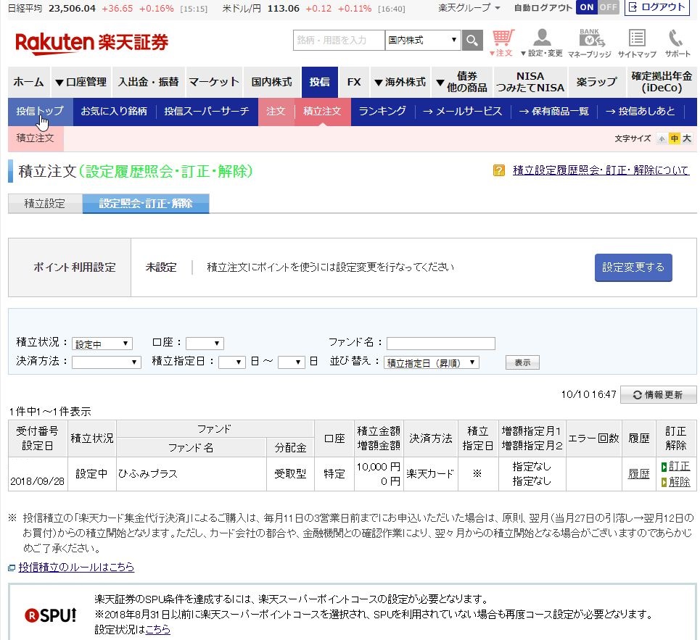
Task: Select the 設定照会・訂正・解除 tab
Action: click(146, 204)
